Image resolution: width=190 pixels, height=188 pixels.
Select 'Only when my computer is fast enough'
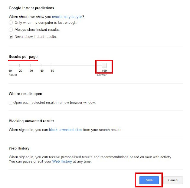(11, 23)
